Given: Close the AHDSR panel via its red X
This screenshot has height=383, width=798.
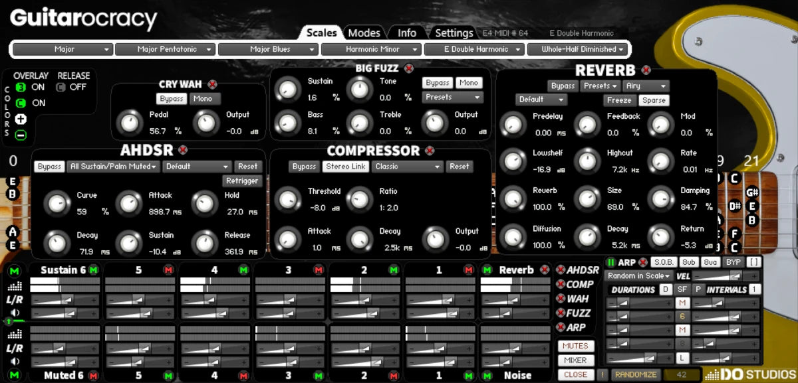Looking at the screenshot, I should pos(183,150).
